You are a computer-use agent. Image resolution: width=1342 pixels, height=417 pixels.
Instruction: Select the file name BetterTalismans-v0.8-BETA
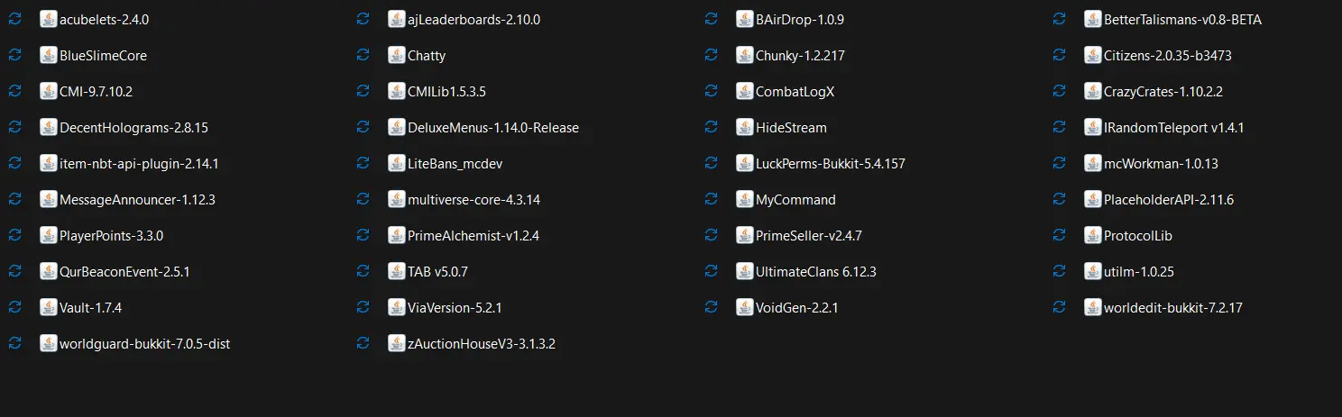pyautogui.click(x=1182, y=19)
